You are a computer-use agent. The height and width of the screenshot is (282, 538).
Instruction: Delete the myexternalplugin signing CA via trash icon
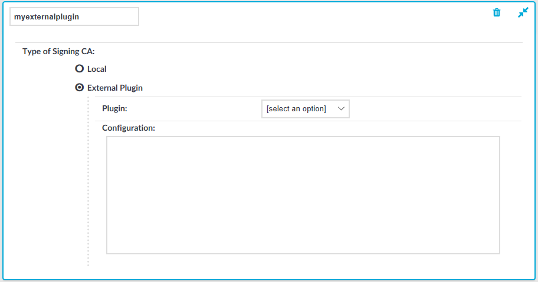[497, 13]
